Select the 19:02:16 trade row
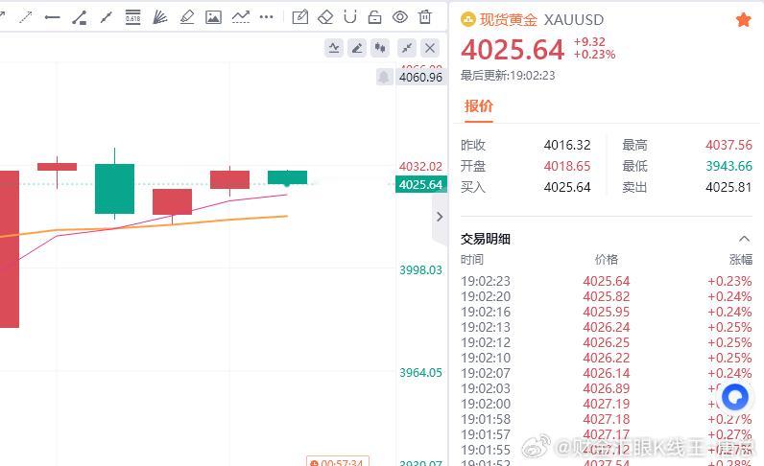The width and height of the screenshot is (764, 466). (607, 312)
